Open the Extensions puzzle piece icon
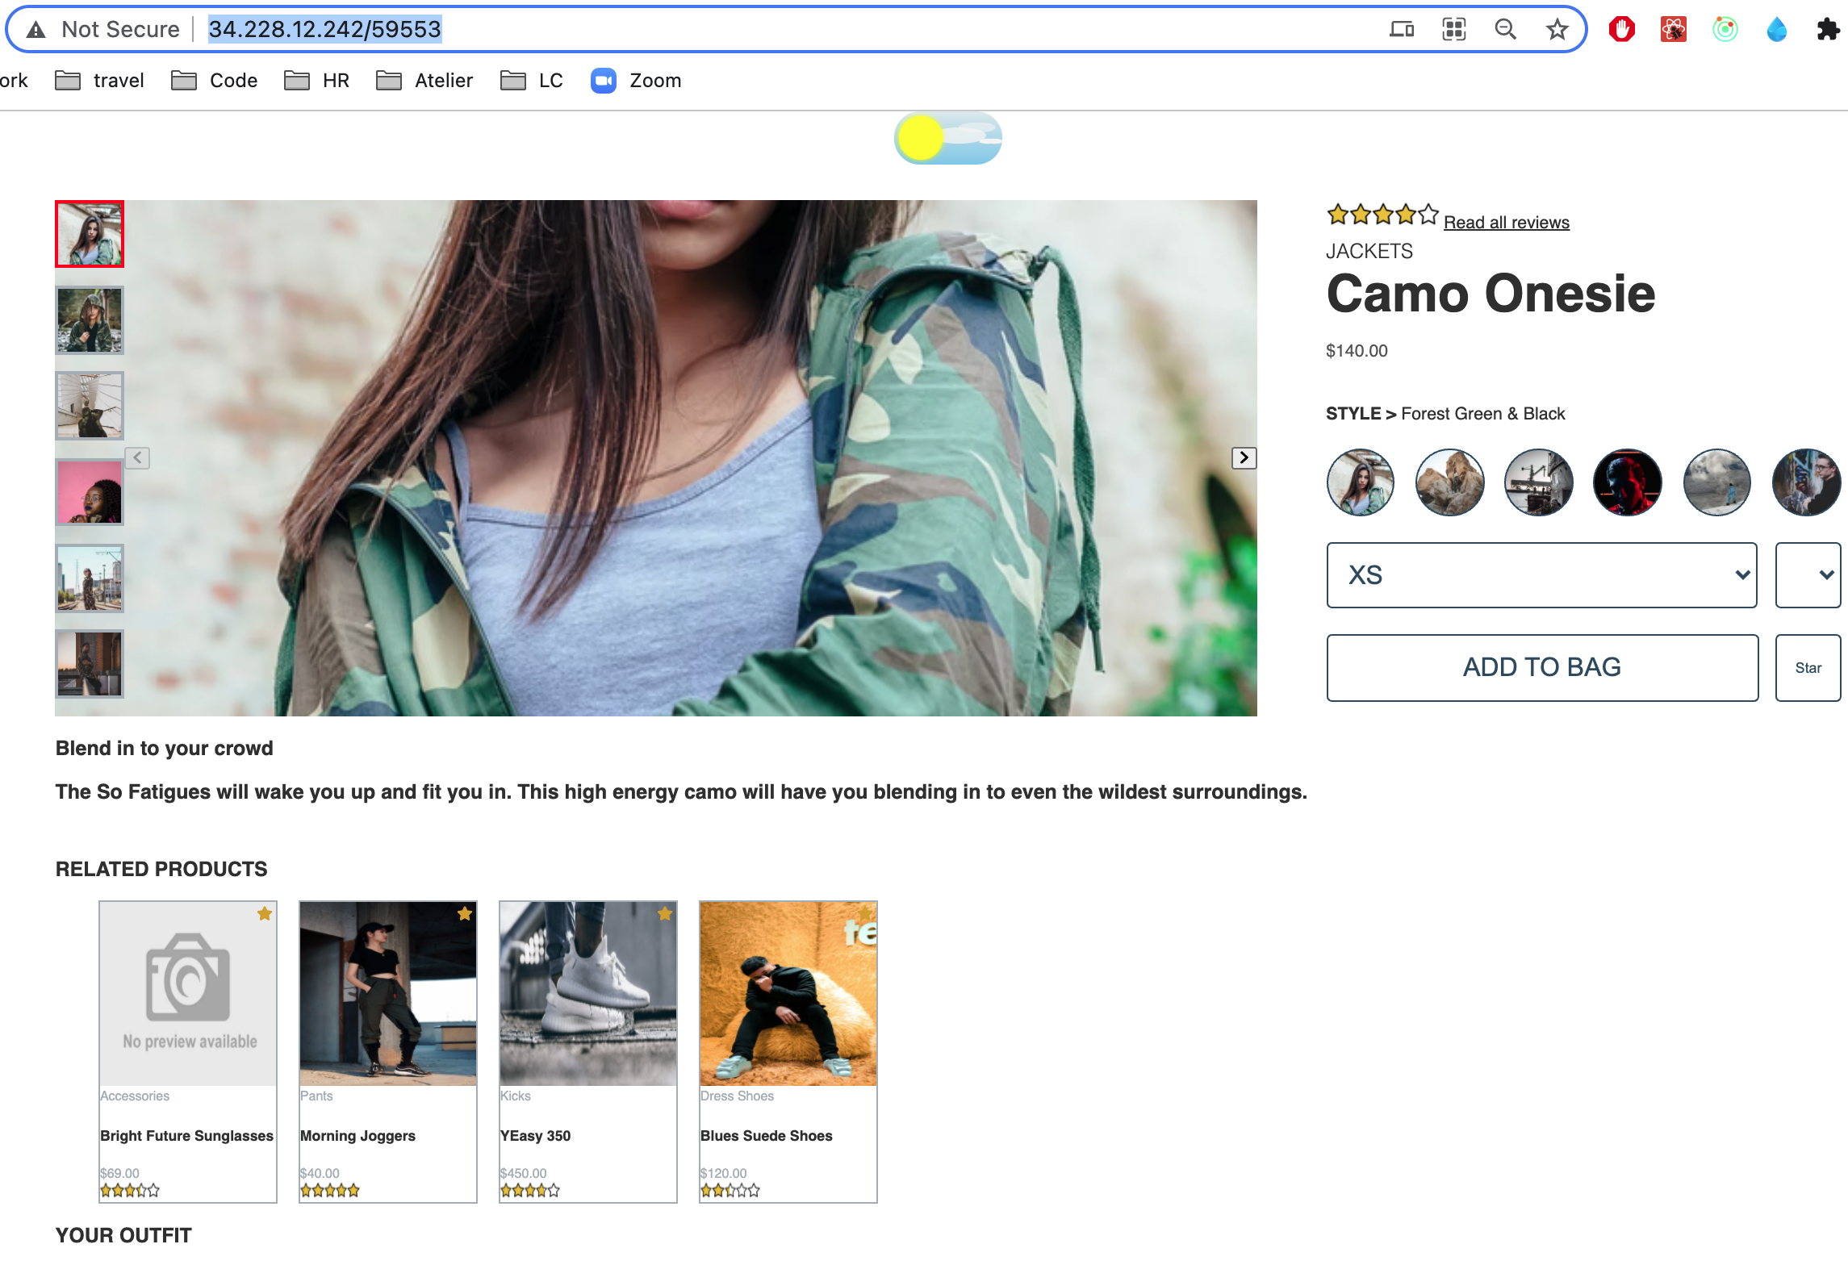Image resolution: width=1848 pixels, height=1265 pixels. point(1828,30)
